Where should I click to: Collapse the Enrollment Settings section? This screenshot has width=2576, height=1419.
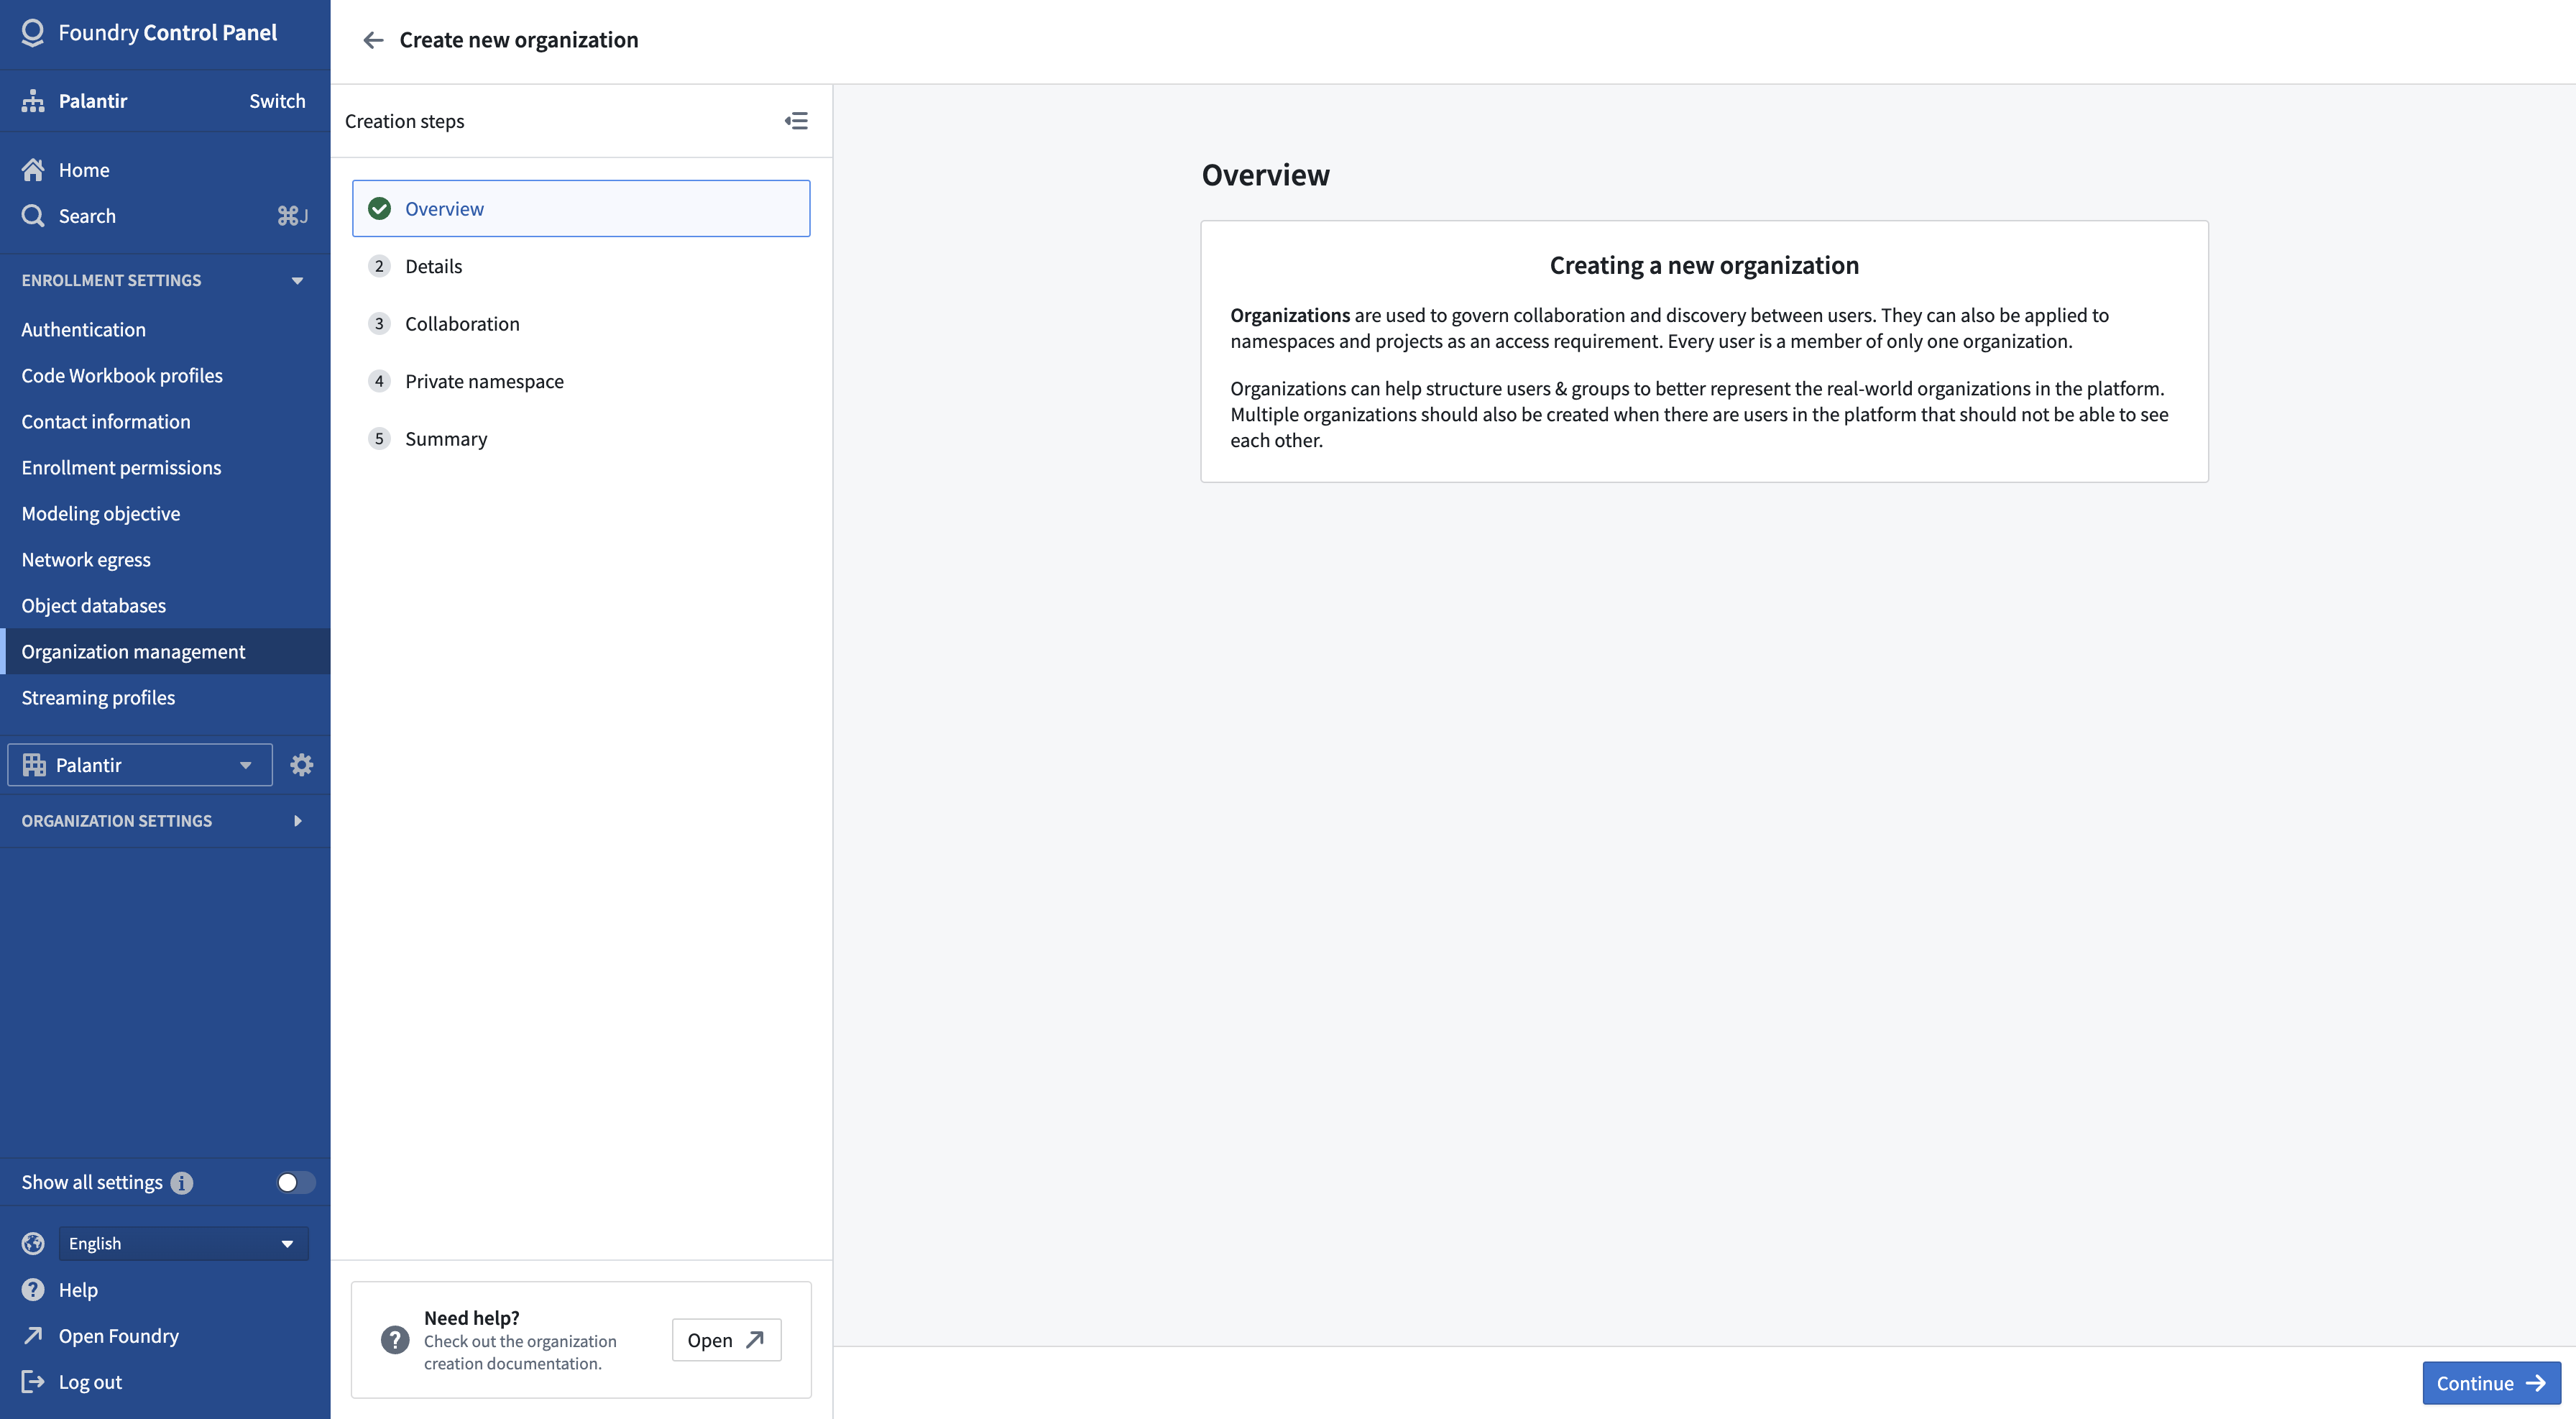pos(297,281)
